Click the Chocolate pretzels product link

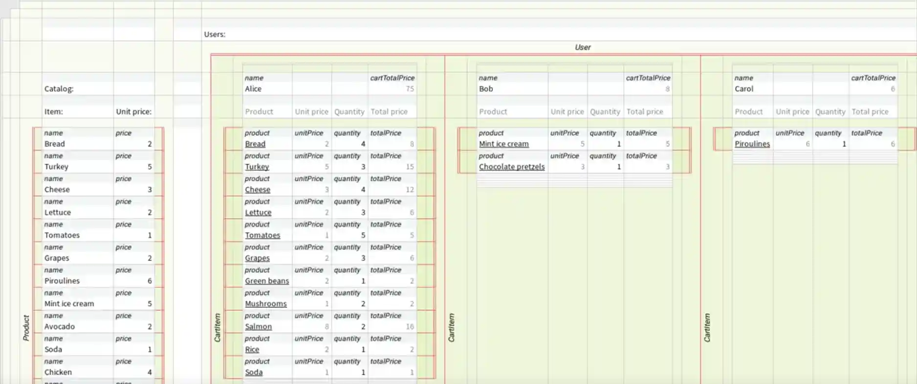click(511, 167)
